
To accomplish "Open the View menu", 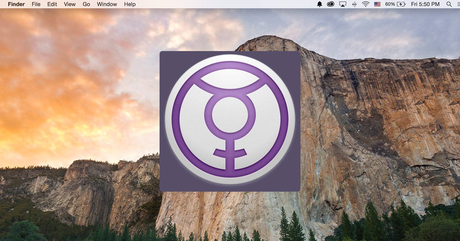I will pyautogui.click(x=70, y=4).
